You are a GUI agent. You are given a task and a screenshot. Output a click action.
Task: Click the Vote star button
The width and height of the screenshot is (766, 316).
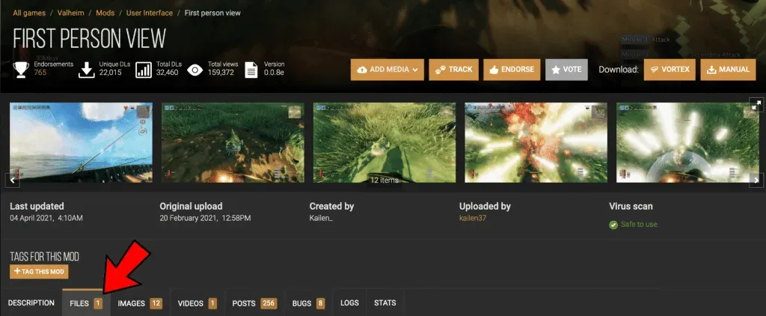click(566, 70)
